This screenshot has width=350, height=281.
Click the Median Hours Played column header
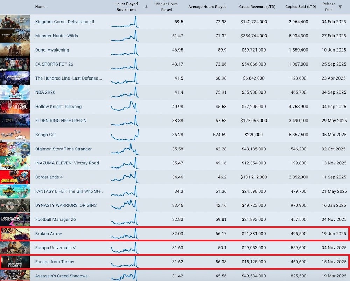tap(167, 7)
